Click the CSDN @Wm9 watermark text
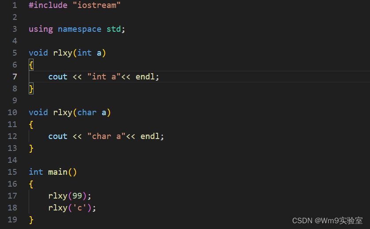This screenshot has height=229, width=370. click(x=327, y=221)
